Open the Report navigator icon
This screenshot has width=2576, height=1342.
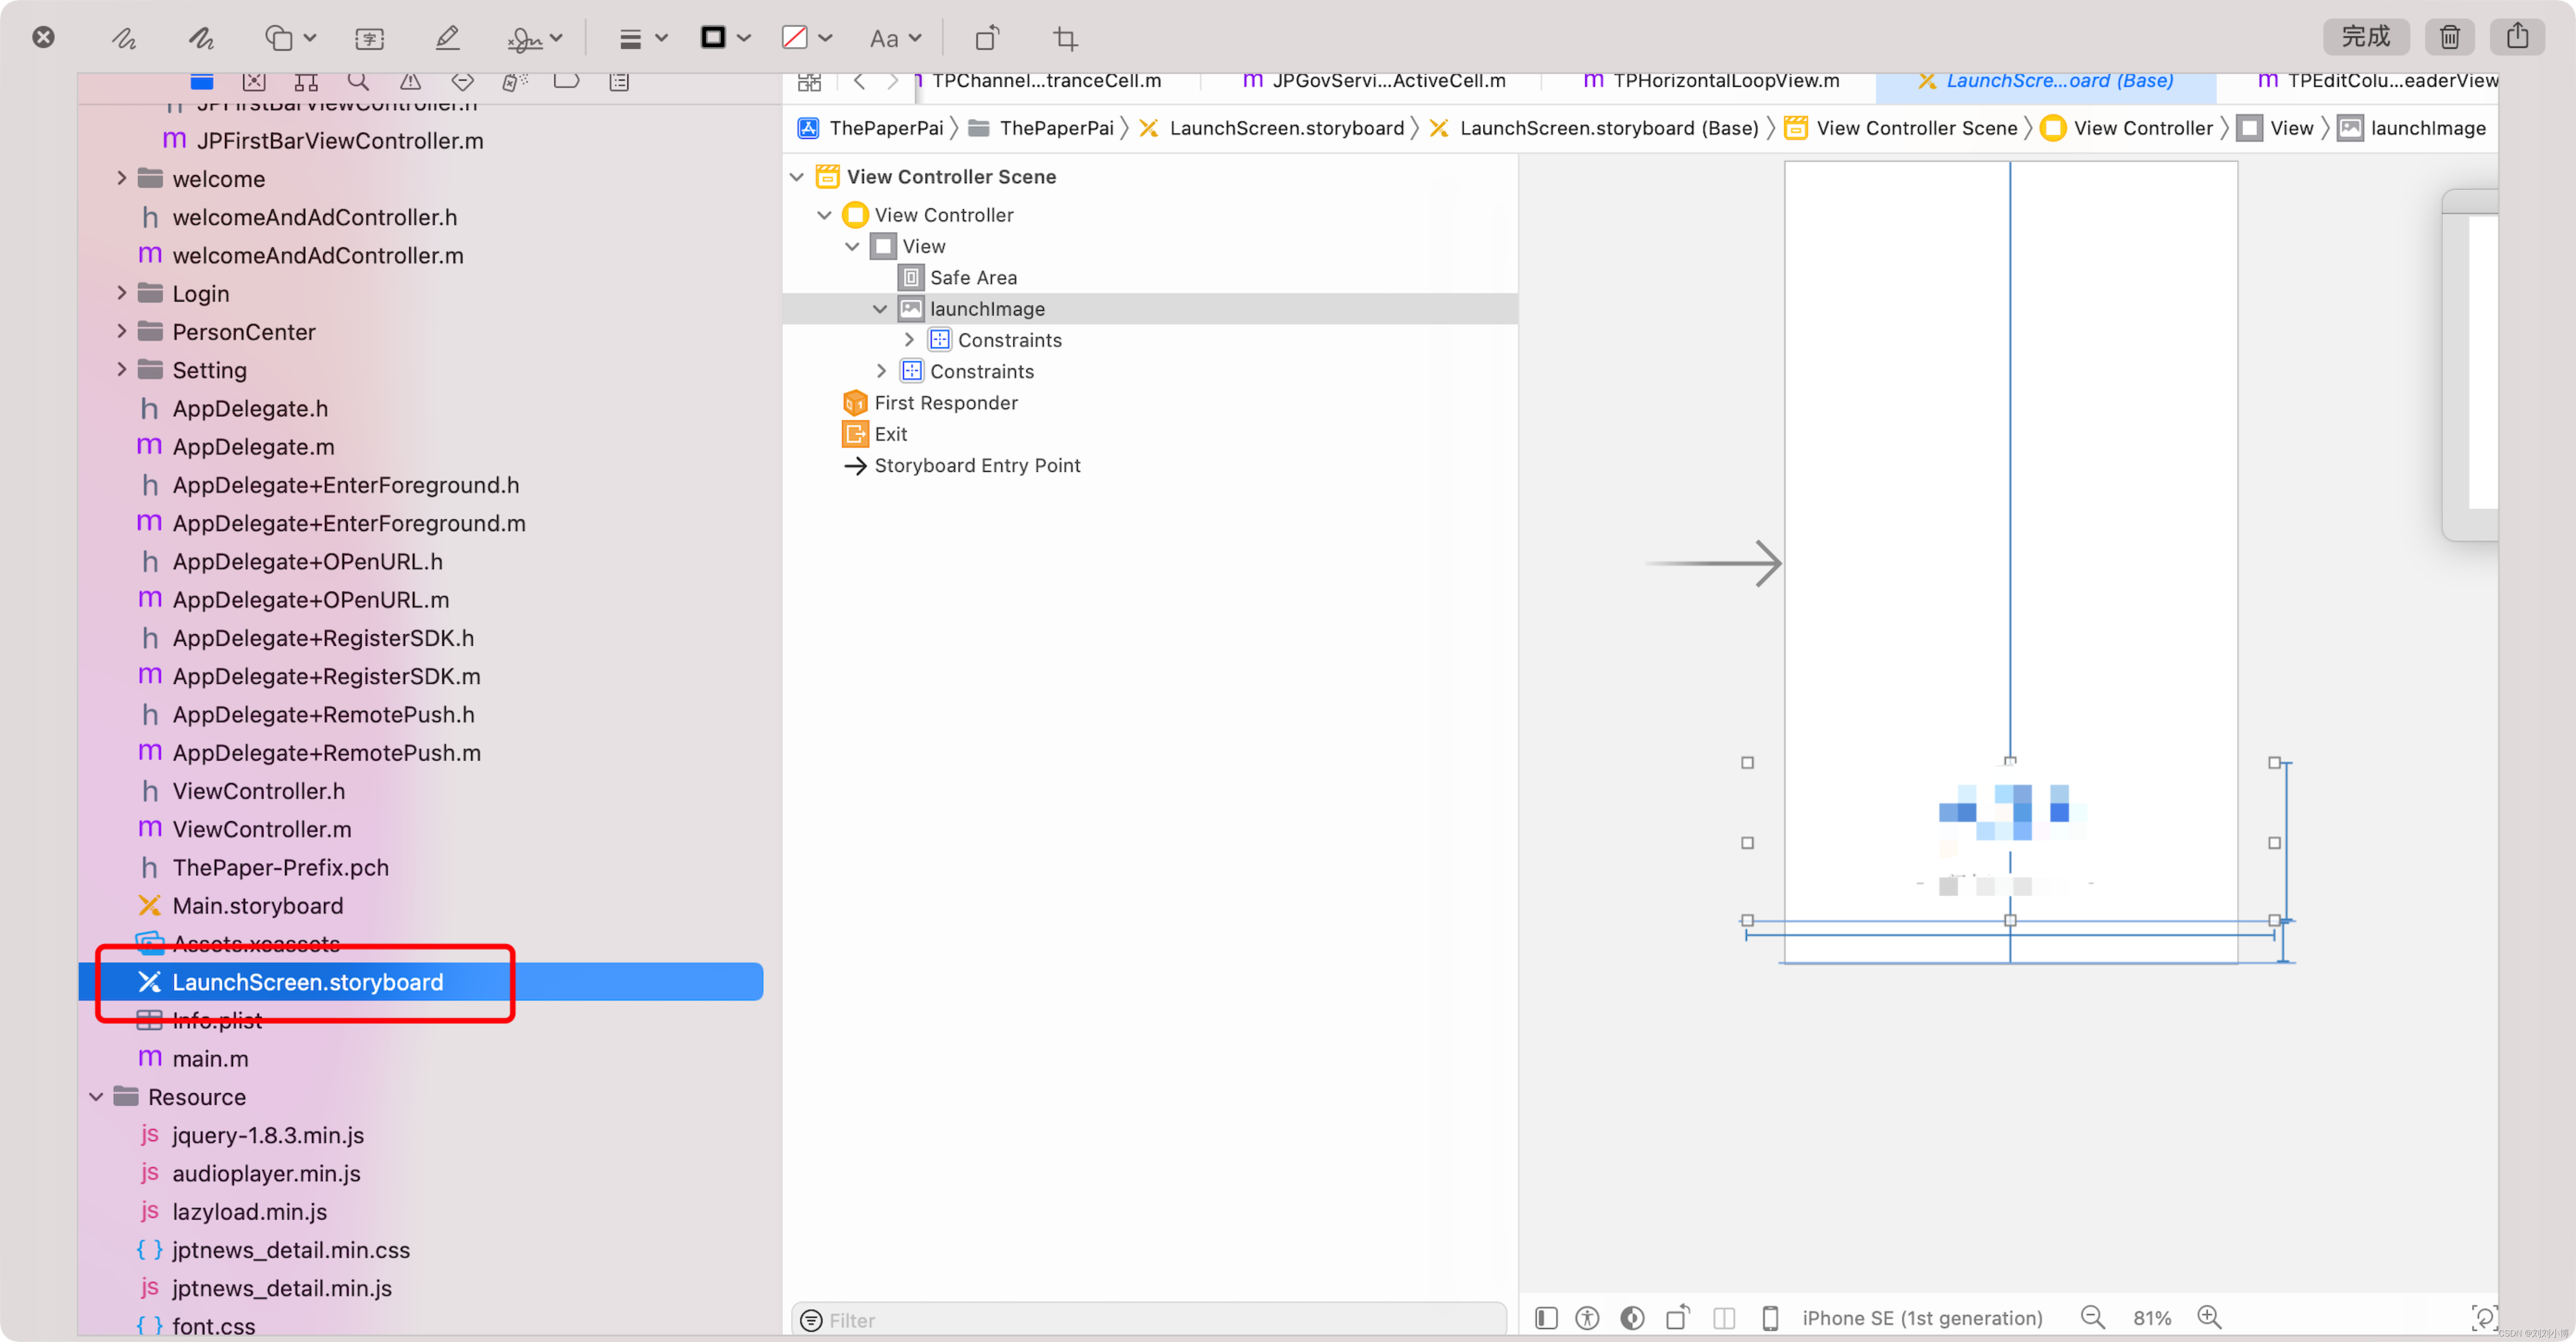coord(619,81)
